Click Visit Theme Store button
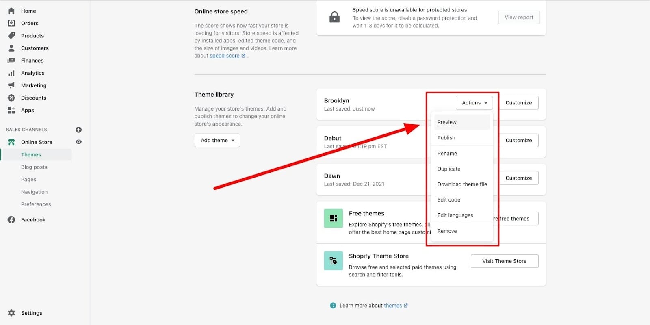 [x=505, y=261]
